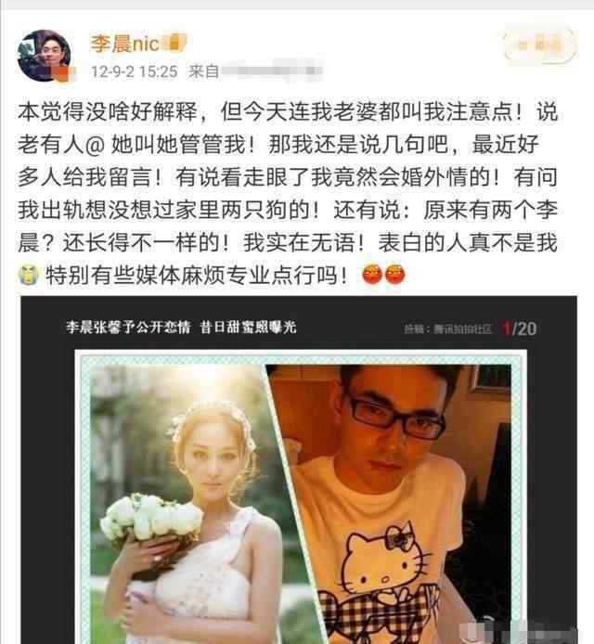Click the @ symbol in the post text
The width and height of the screenshot is (594, 644).
pos(96,145)
